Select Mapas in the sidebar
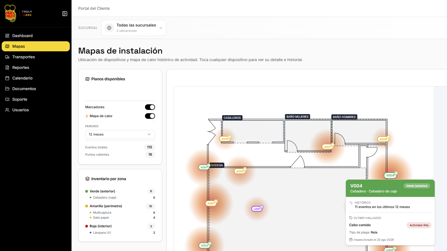This screenshot has height=251, width=447. 36,46
